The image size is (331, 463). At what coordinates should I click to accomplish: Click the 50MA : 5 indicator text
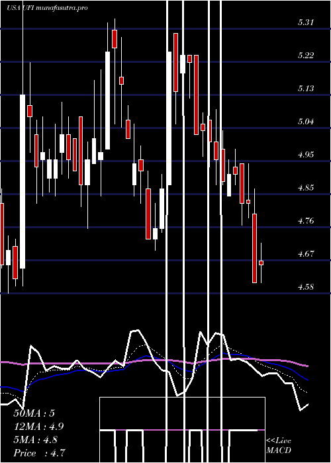pos(34,413)
